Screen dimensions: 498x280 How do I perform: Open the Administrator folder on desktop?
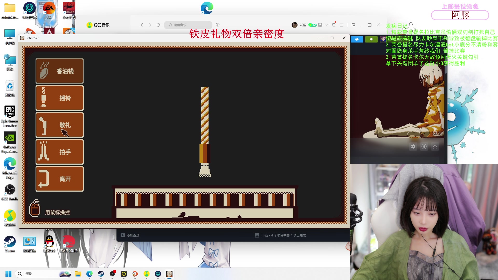(10, 10)
